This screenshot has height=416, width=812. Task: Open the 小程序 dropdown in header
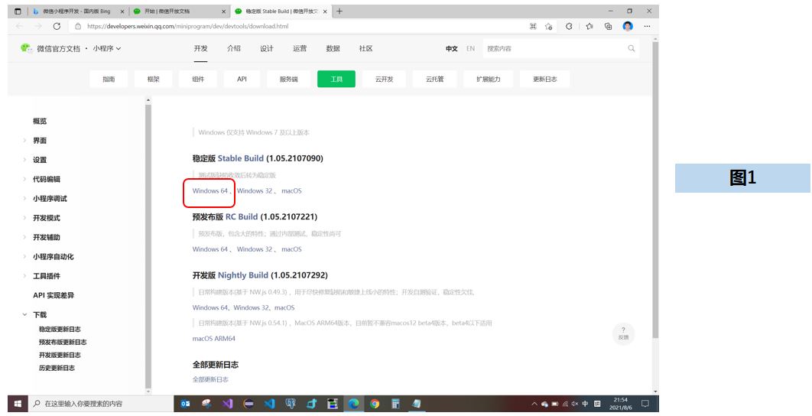[107, 48]
